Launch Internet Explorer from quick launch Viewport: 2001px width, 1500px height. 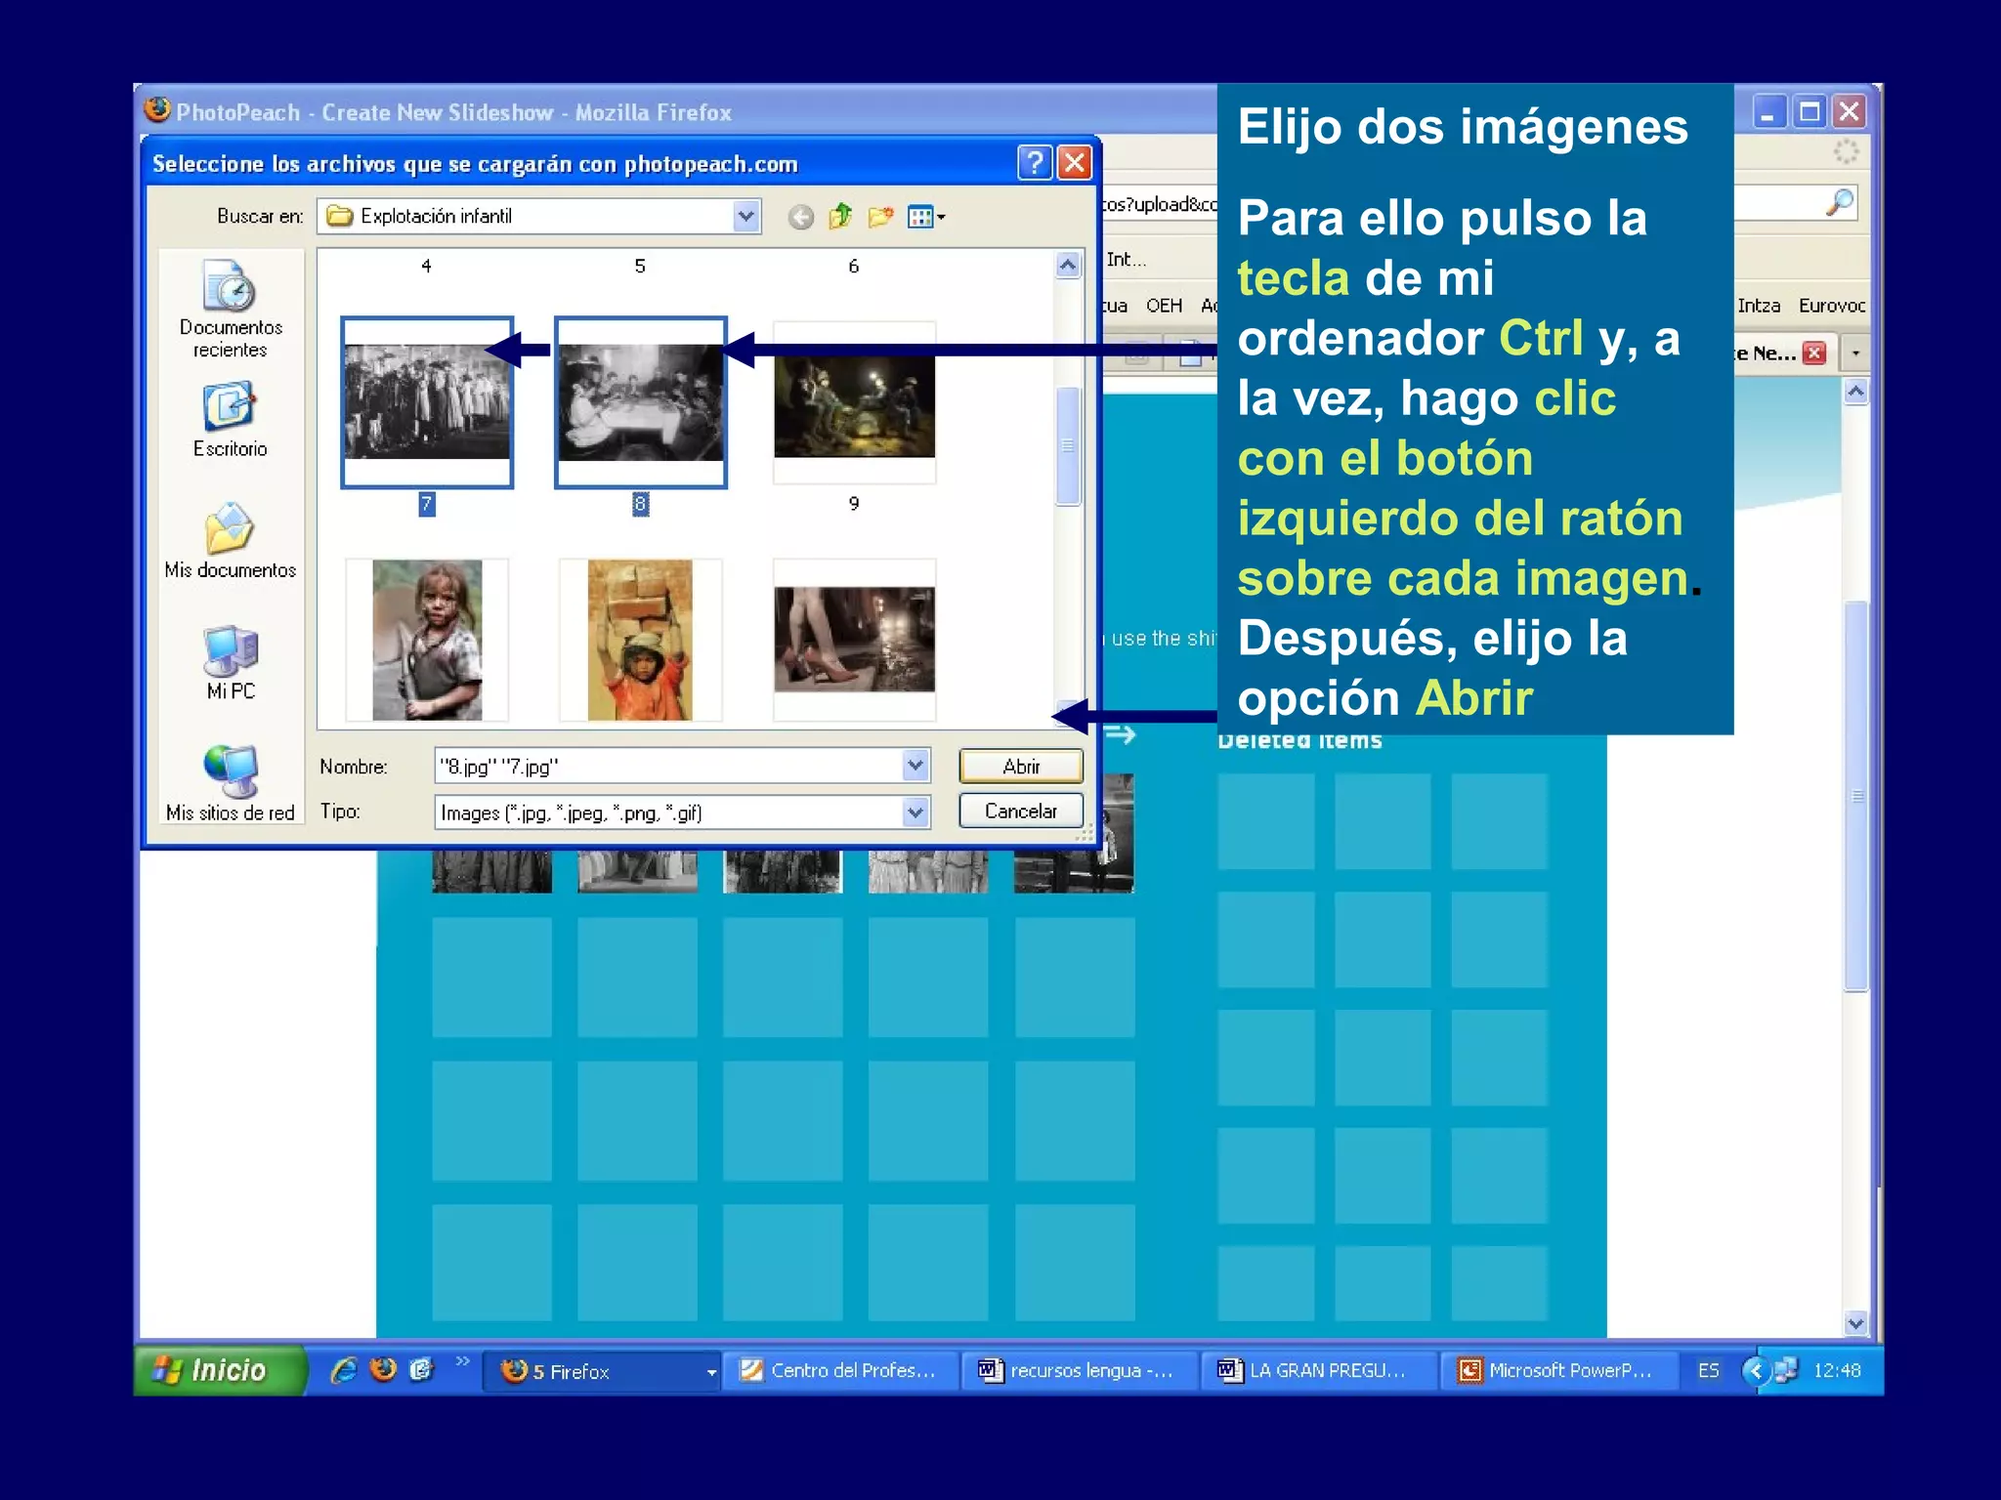point(344,1370)
